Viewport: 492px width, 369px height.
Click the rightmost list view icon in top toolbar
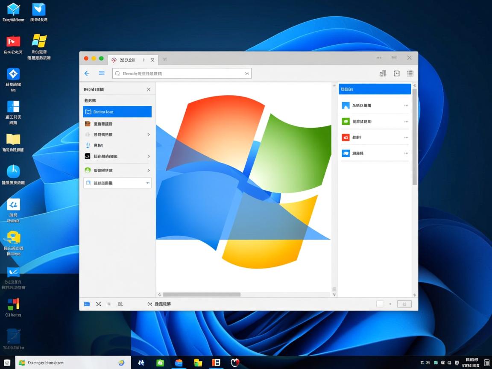pos(410,73)
